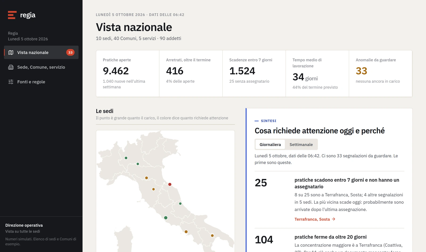Viewport: 426px width, 252px height.
Task: Click the Direzione operativa profile label
Action: coord(24,225)
